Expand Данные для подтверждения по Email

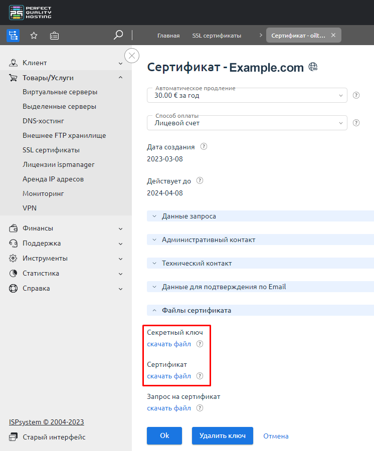[260, 287]
